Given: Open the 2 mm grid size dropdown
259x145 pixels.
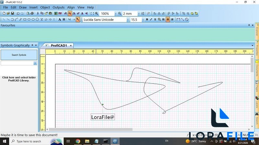Looking at the screenshot, I should point(139,14).
